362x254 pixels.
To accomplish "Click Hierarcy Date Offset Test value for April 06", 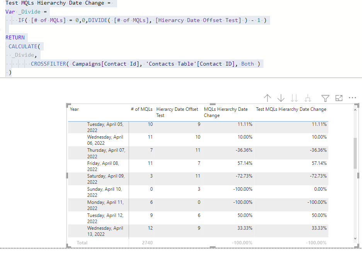I will pyautogui.click(x=198, y=137).
